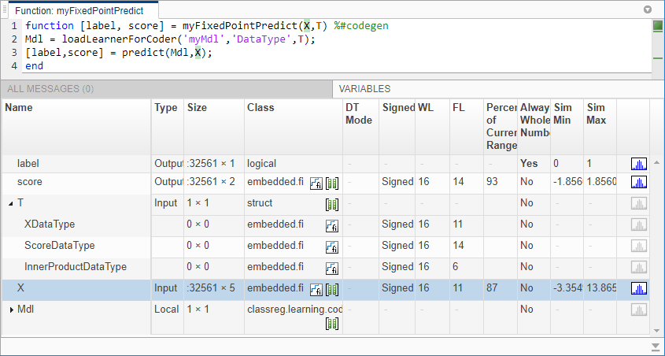Open the function tab dropdown arrow

(x=648, y=9)
